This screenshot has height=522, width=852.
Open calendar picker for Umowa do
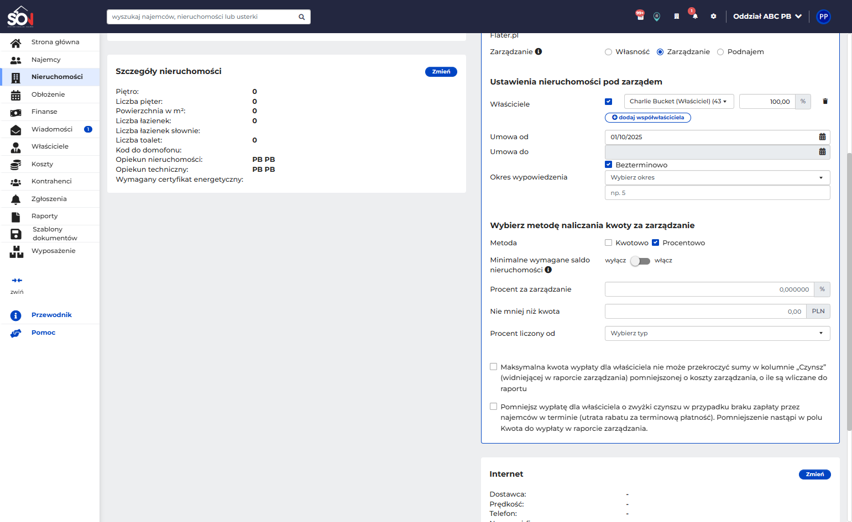(822, 152)
